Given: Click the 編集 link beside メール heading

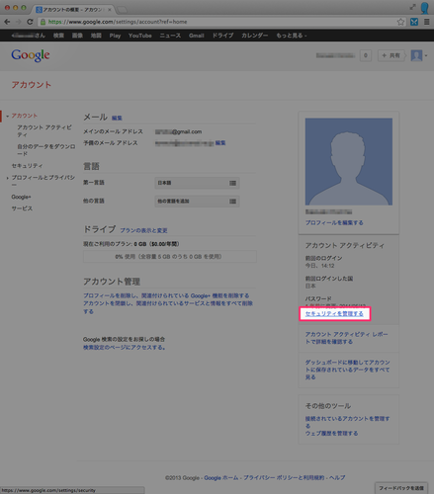Looking at the screenshot, I should [117, 118].
